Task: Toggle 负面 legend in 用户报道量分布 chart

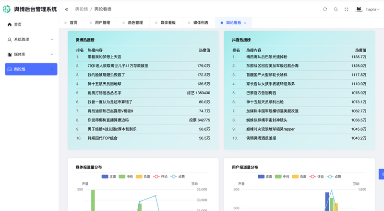Action: pyautogui.click(x=299, y=177)
